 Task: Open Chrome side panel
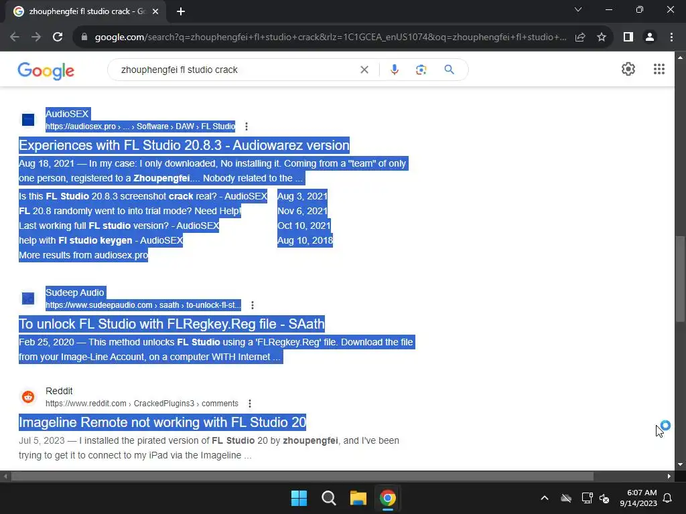pyautogui.click(x=628, y=37)
